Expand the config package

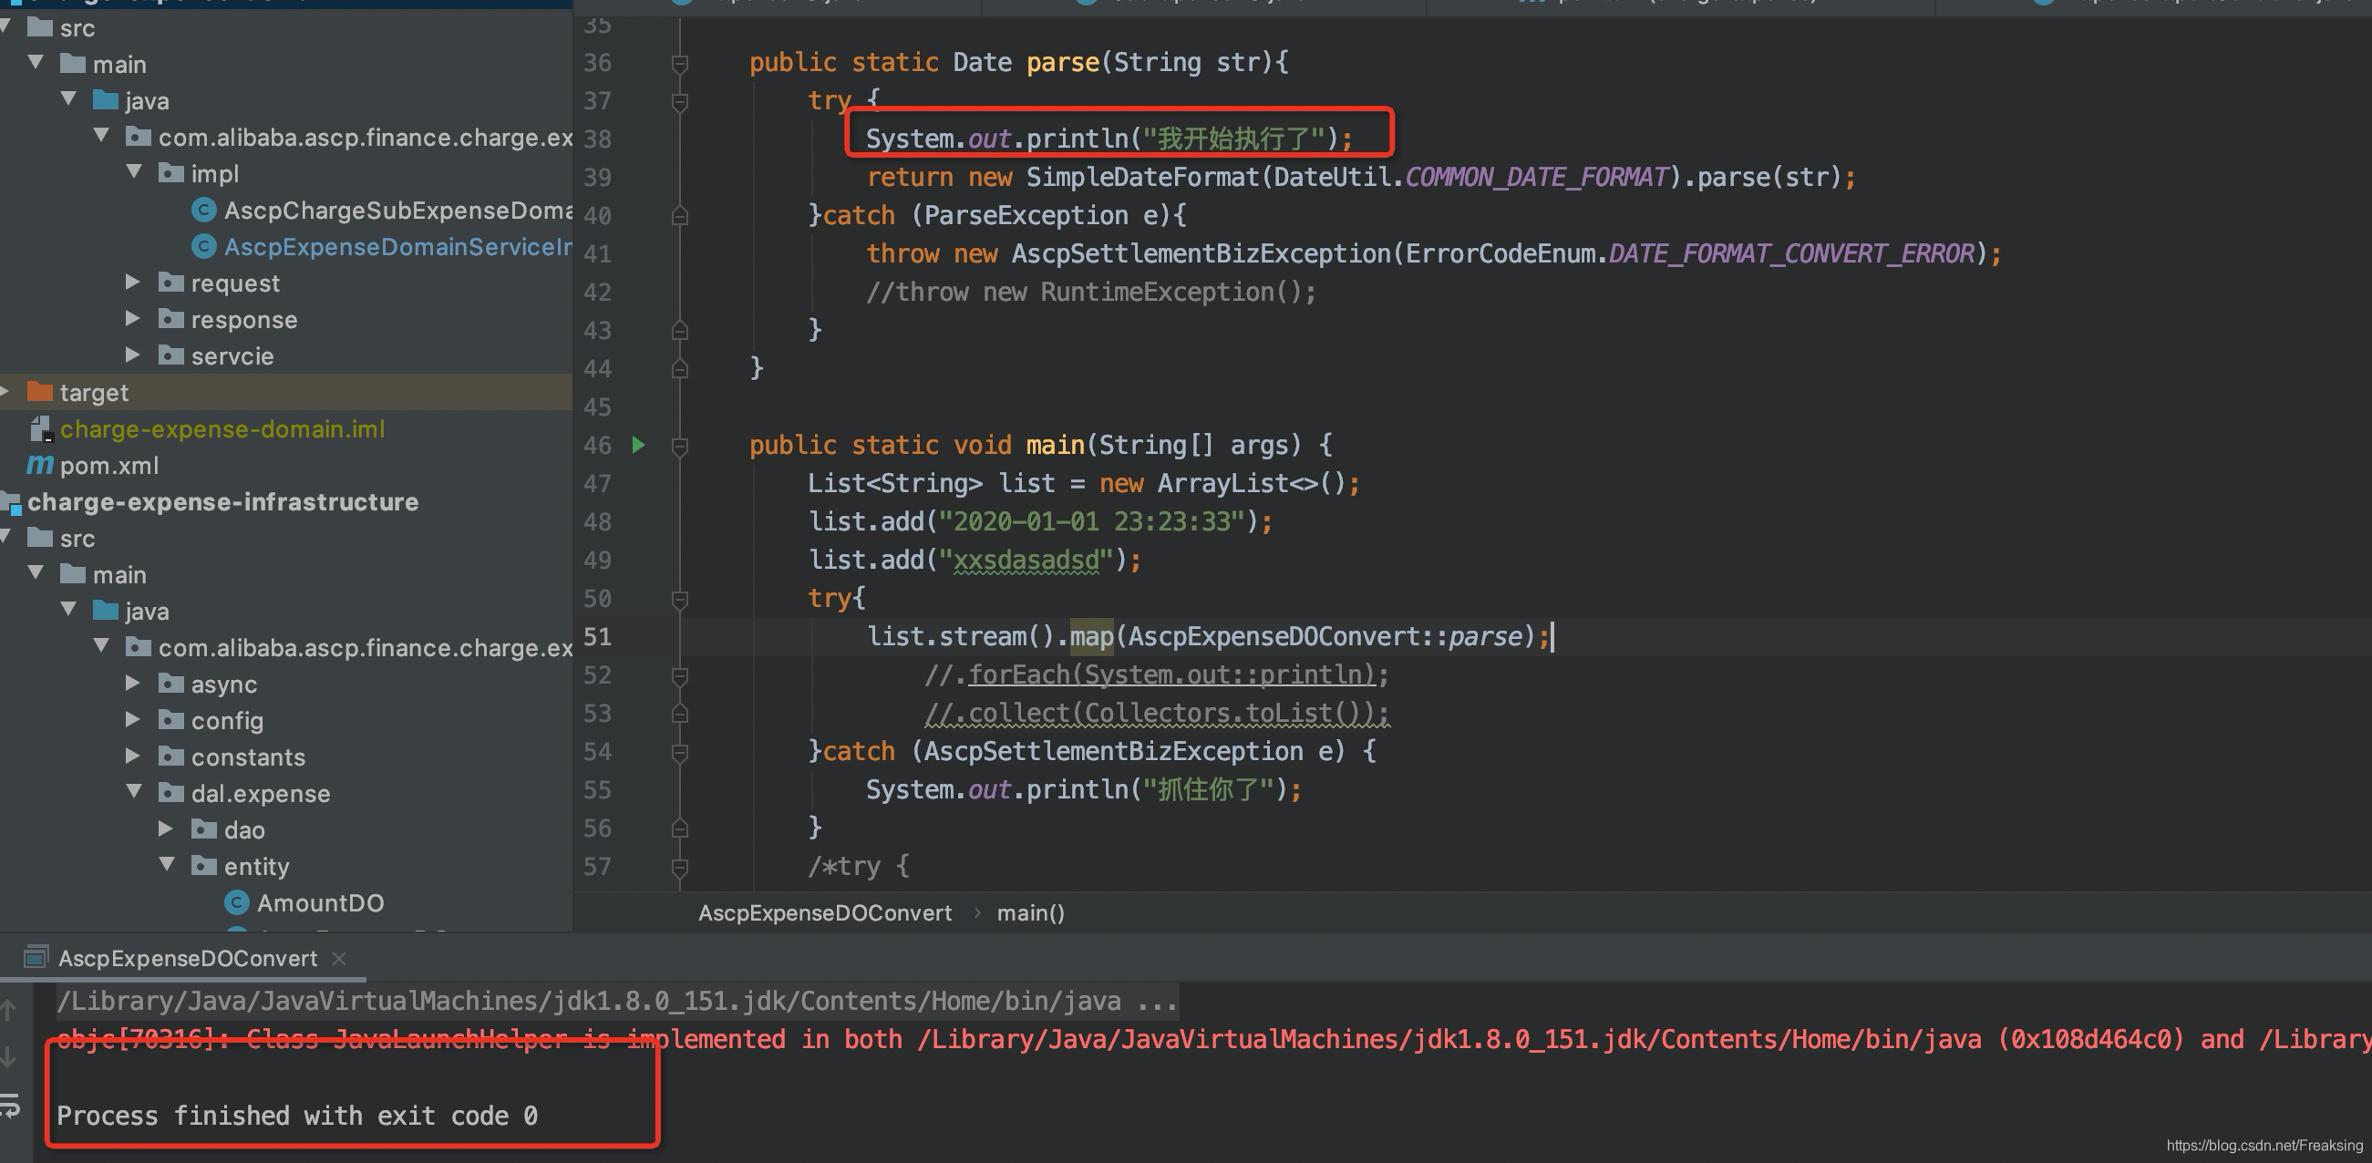[133, 719]
